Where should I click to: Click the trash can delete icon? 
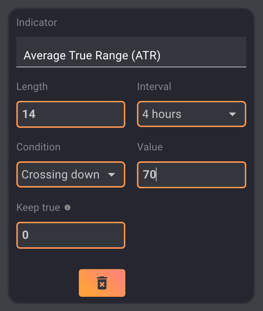(x=102, y=283)
